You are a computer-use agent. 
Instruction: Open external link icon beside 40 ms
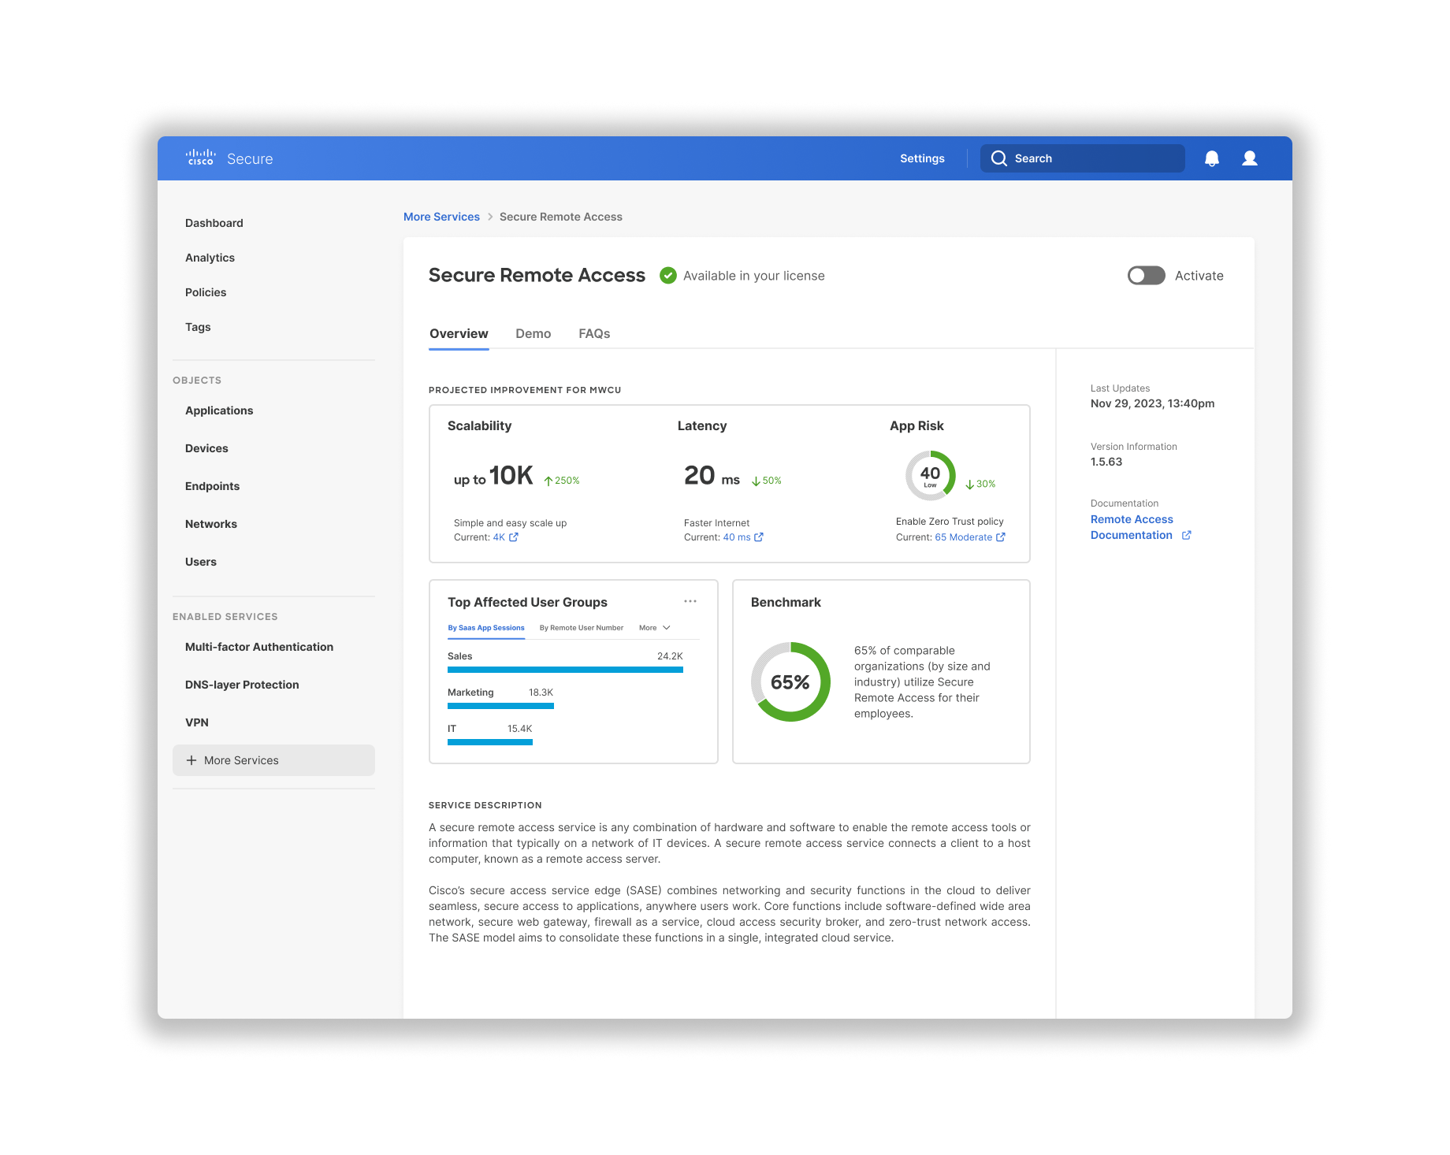tap(759, 537)
